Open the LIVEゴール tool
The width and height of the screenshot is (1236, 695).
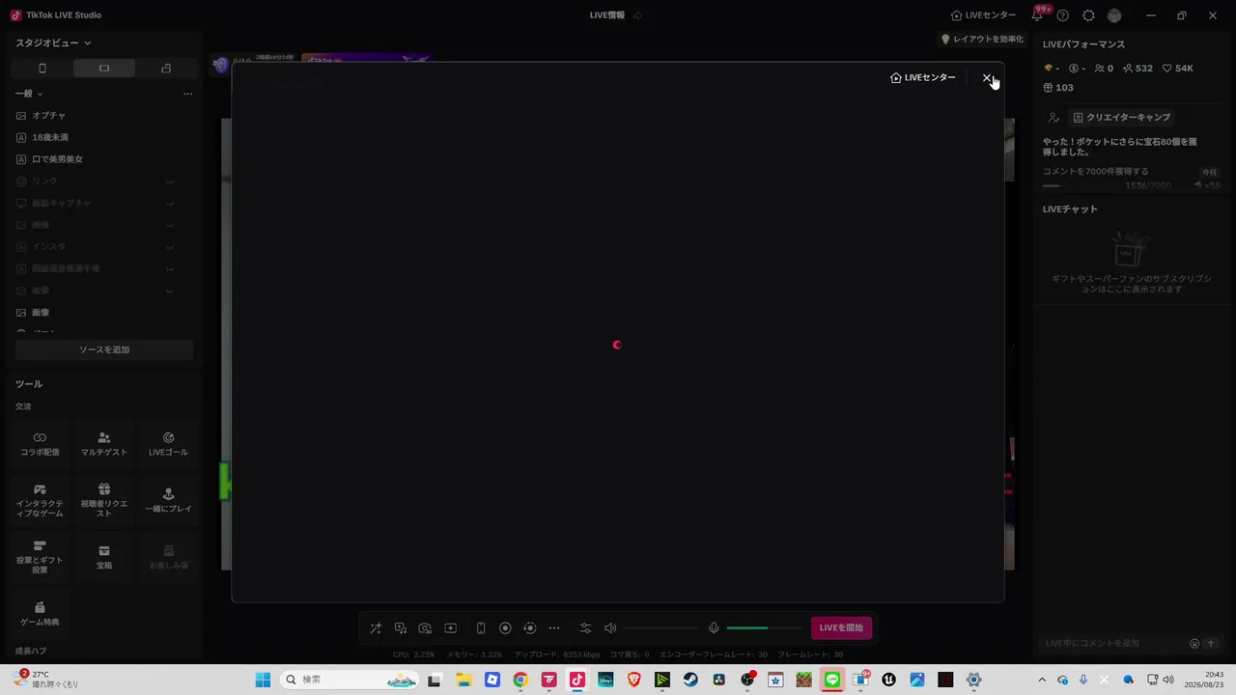(x=168, y=443)
